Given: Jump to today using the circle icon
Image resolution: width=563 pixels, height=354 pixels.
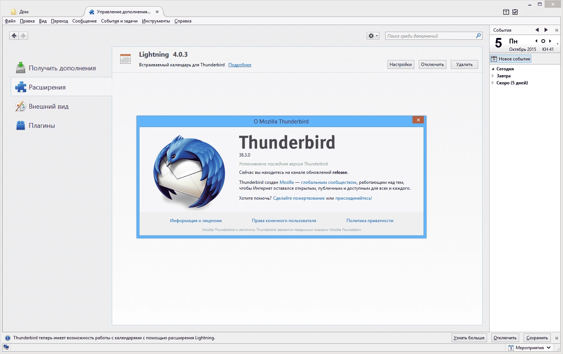Looking at the screenshot, I should pyautogui.click(x=543, y=41).
